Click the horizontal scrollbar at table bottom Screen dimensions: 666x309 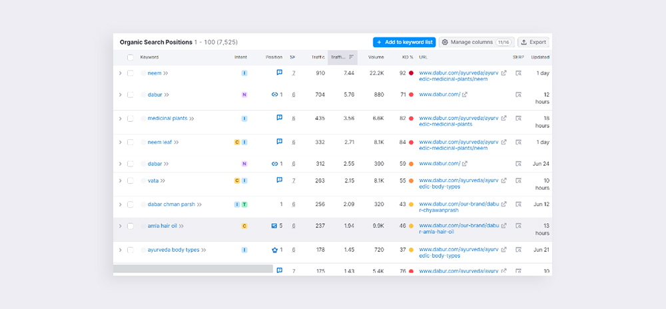point(193,268)
